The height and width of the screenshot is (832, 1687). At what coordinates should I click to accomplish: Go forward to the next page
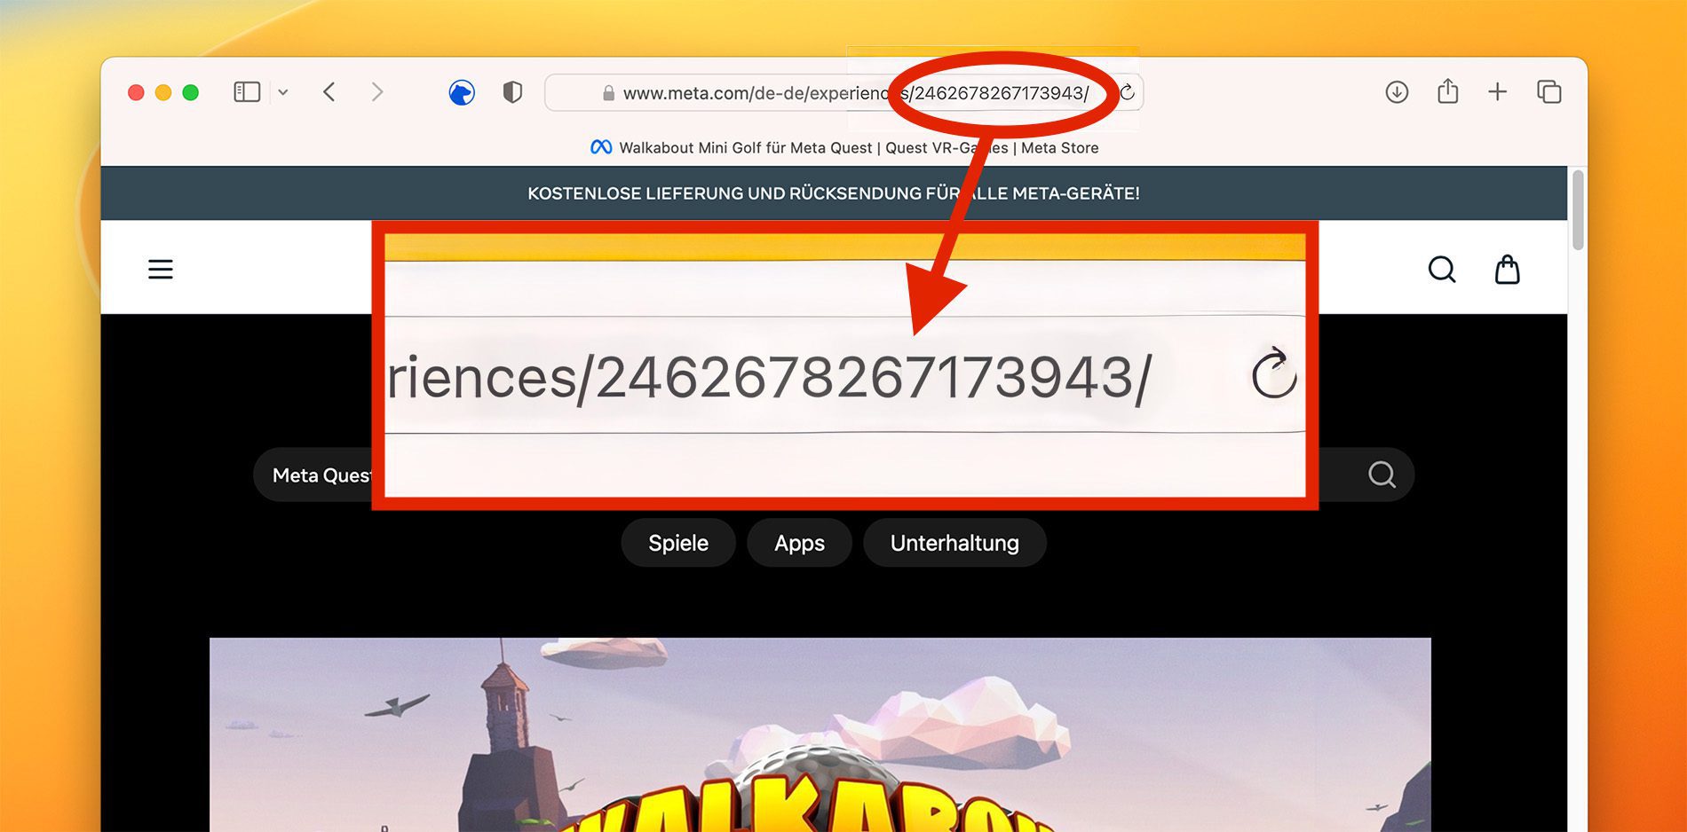point(377,92)
